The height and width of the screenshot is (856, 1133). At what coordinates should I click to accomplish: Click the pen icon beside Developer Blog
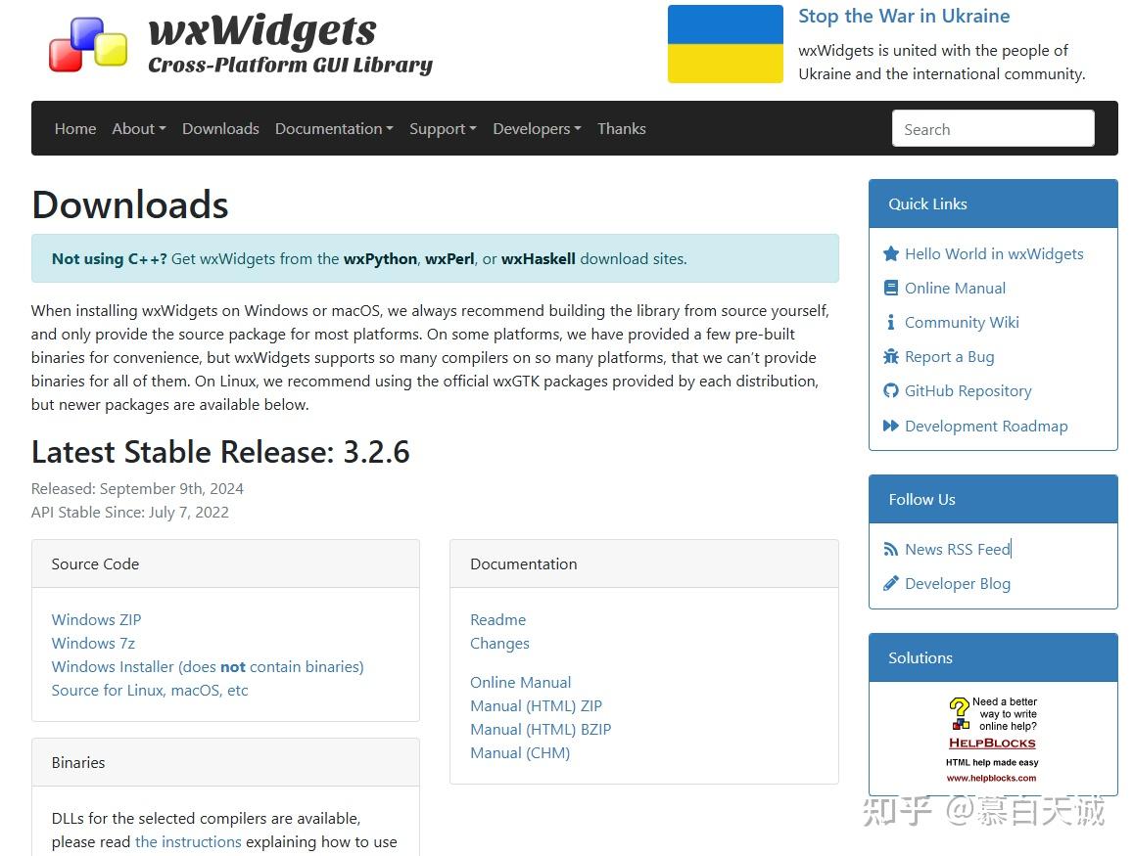tap(891, 583)
